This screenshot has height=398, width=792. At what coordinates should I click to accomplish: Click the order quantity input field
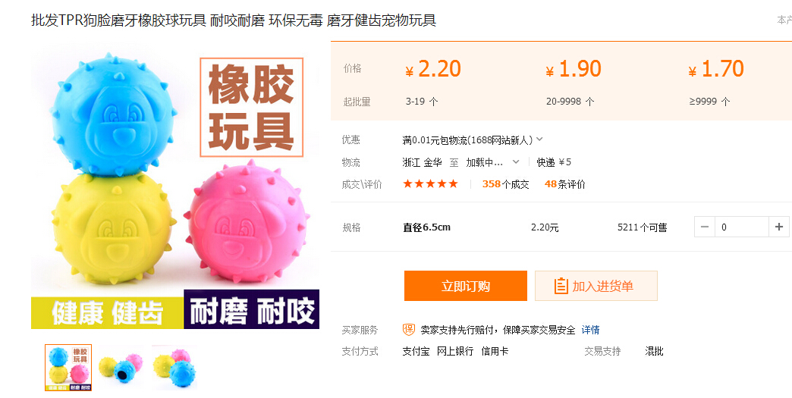[x=741, y=227]
